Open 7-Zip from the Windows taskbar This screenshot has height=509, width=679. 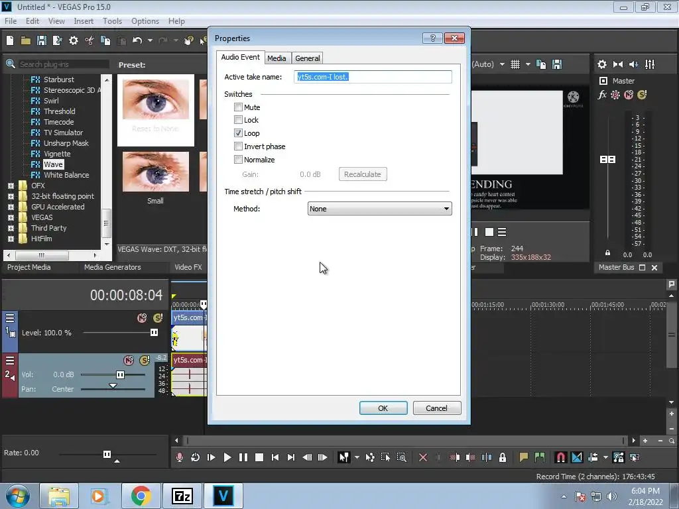click(182, 496)
